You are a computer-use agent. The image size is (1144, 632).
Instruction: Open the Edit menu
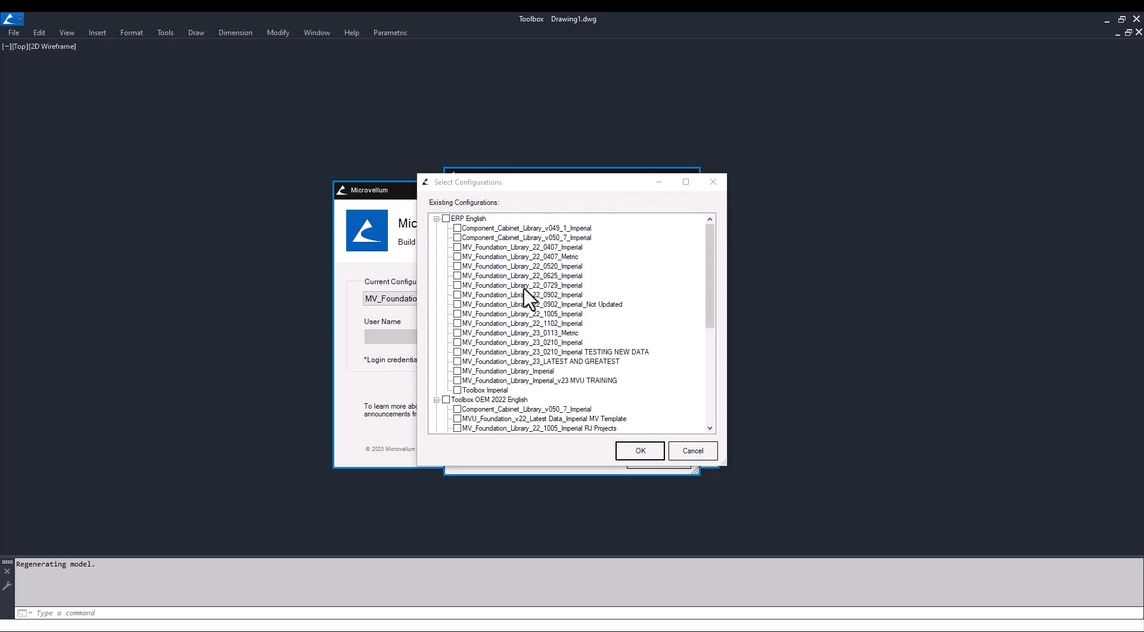(x=39, y=33)
